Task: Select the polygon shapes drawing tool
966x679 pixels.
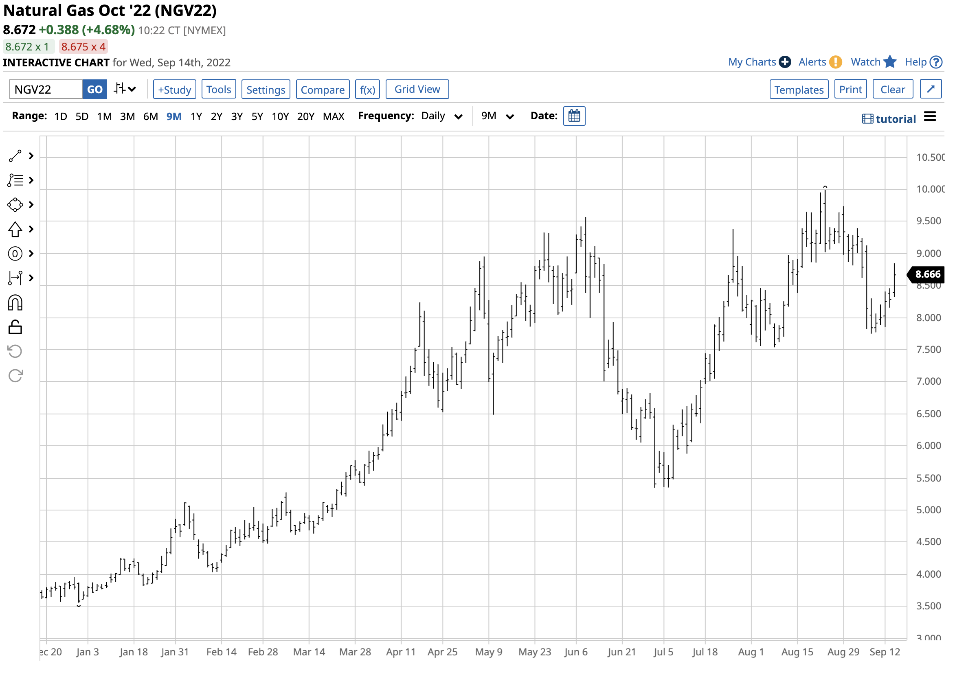Action: (15, 206)
